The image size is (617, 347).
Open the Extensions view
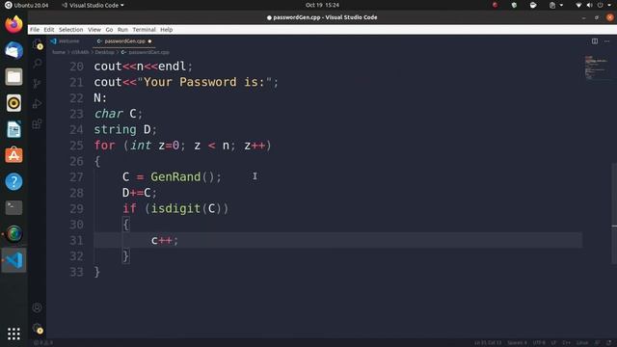(37, 124)
